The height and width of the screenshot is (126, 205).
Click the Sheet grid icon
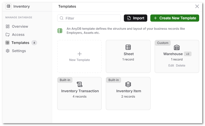click(x=128, y=47)
